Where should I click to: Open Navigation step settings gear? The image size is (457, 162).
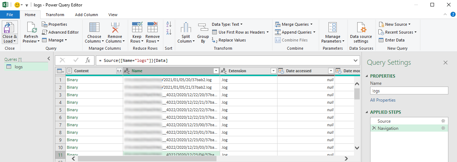(443, 128)
